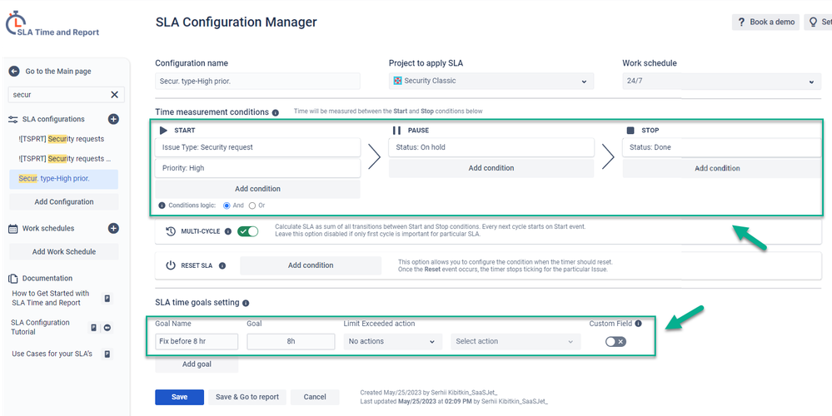Viewport: 832px width, 416px height.
Task: Click the info icon next to Time measurement conditions
Action: (276, 113)
